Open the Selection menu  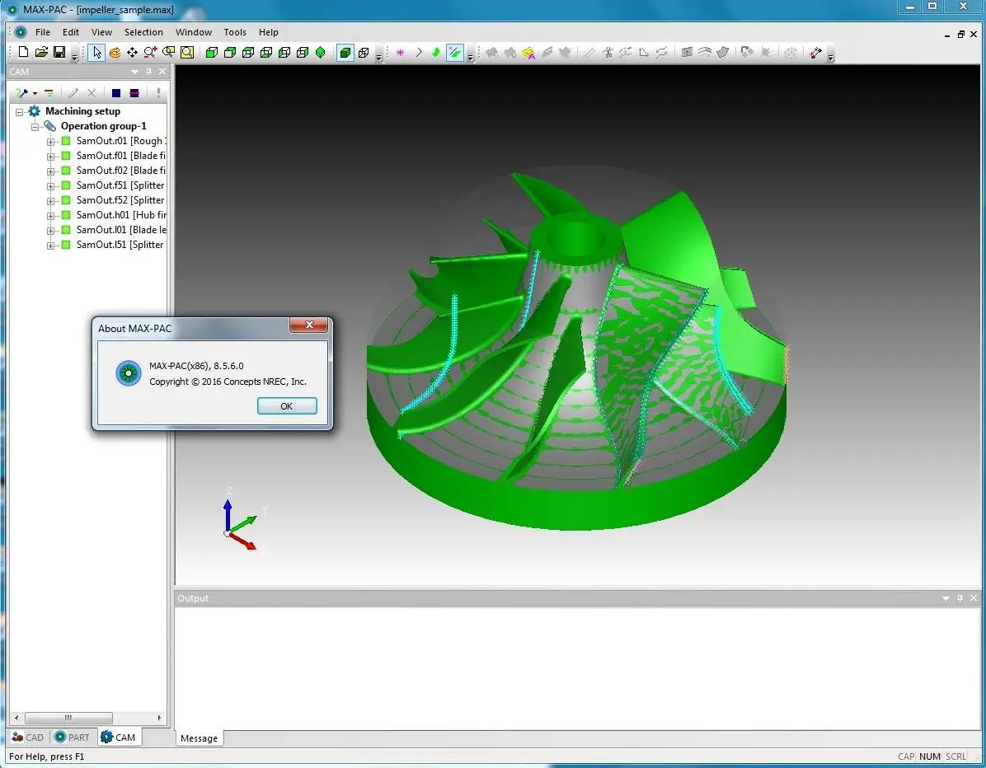[143, 32]
